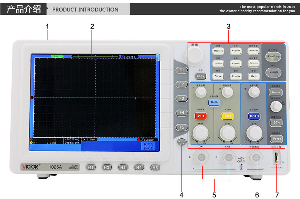Click the PRODUCT INTRODUCTION heading
The image size is (300, 199).
85,9
